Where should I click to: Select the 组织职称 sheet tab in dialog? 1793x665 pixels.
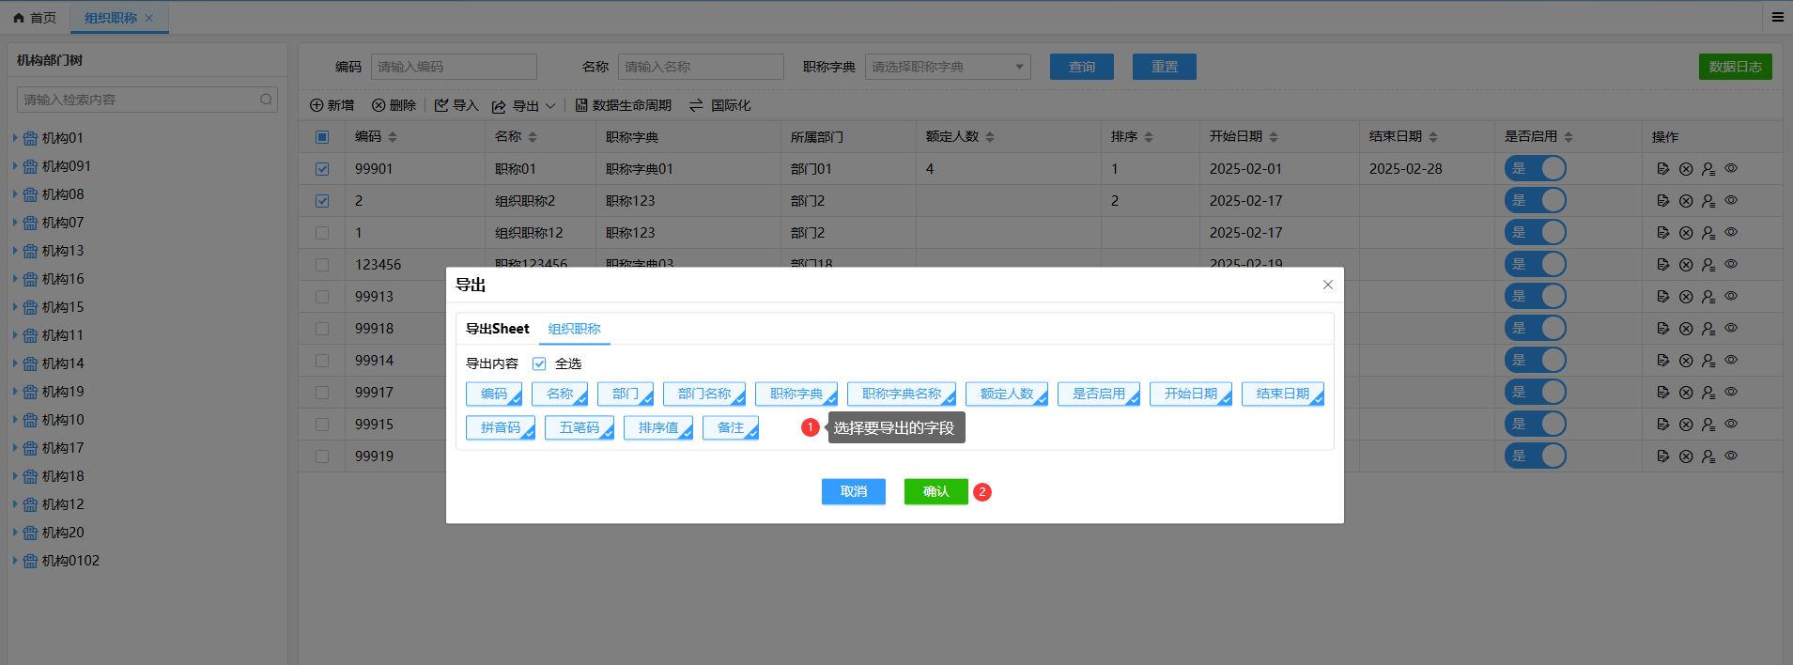[574, 329]
